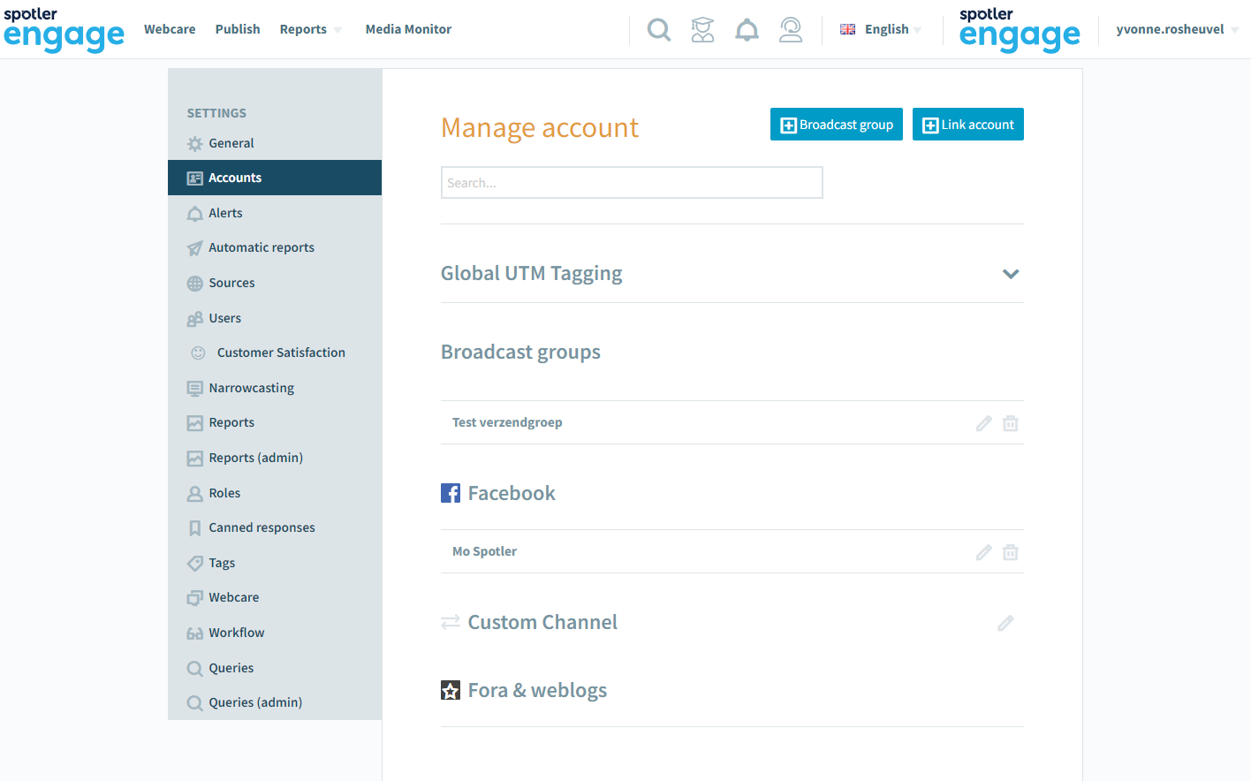The width and height of the screenshot is (1251, 781).
Task: Click Automatic reports paper plane icon
Action: (195, 248)
